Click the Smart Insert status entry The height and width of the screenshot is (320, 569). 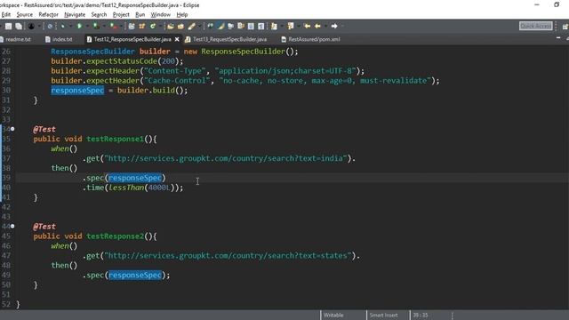tap(383, 315)
